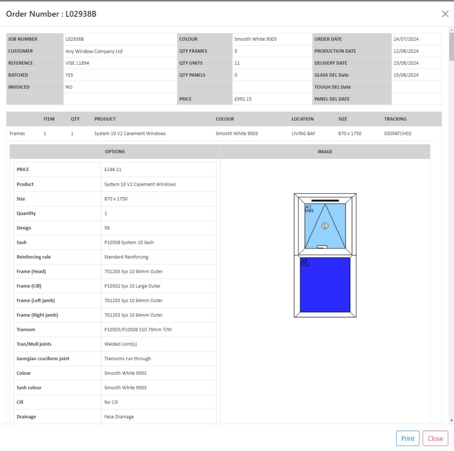Click the Order Number : L02938B title
Screen dimensions: 454x451
pos(51,14)
